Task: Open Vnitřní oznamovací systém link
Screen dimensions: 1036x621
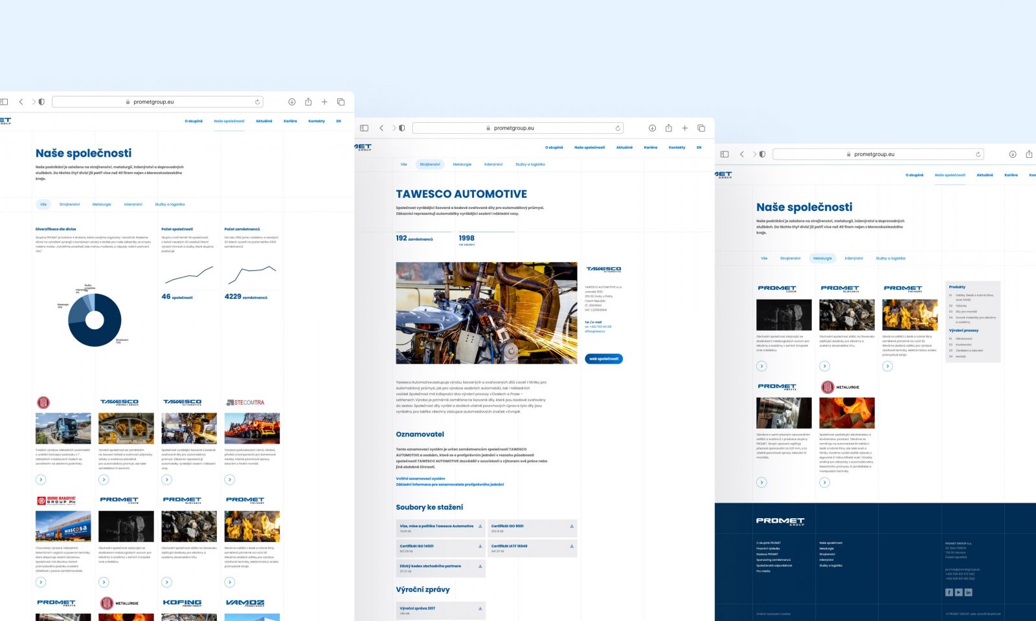Action: coord(420,479)
